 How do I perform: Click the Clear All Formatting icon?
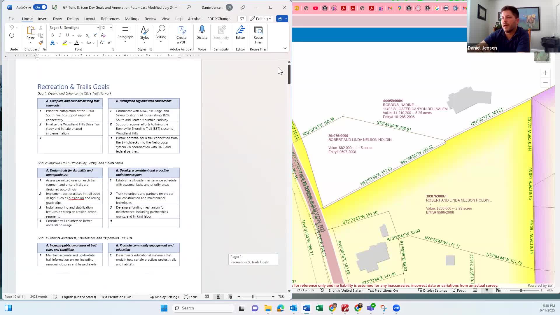coord(103,35)
